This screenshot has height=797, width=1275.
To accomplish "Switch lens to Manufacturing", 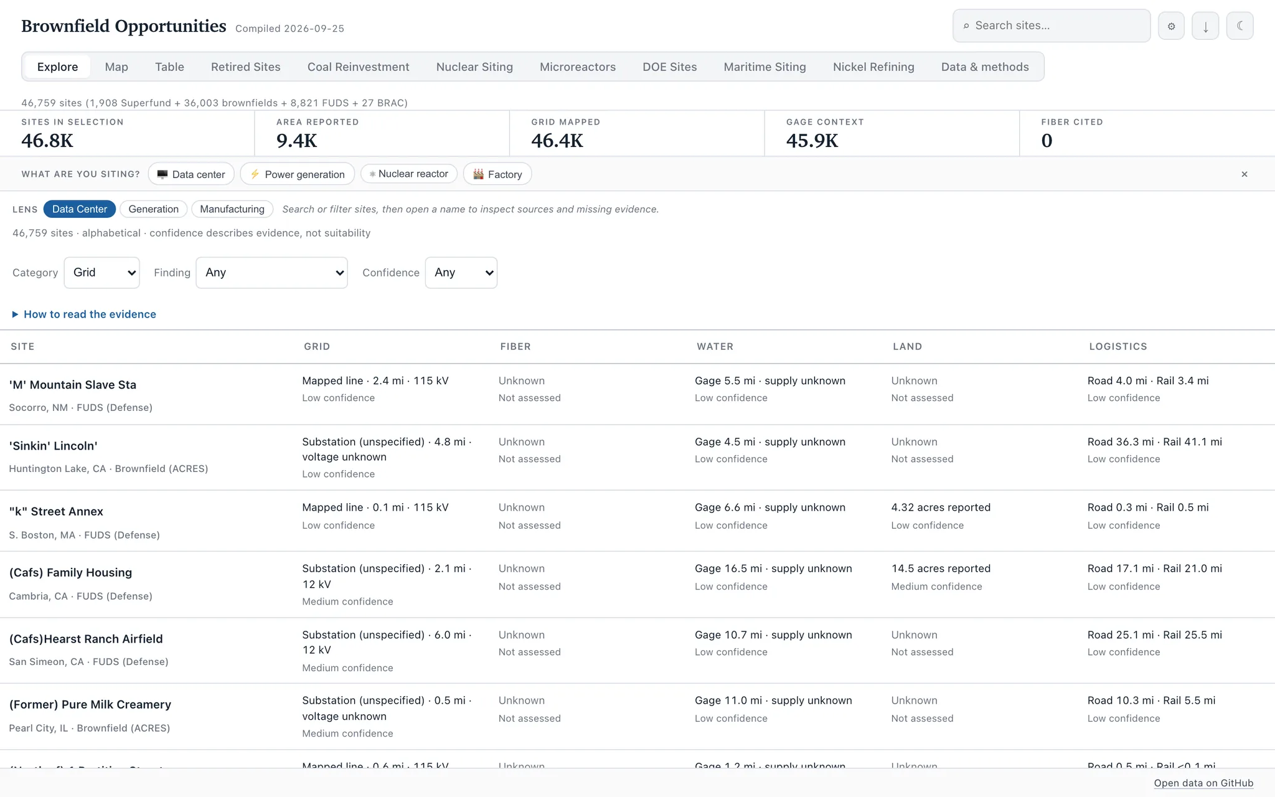I will point(232,209).
